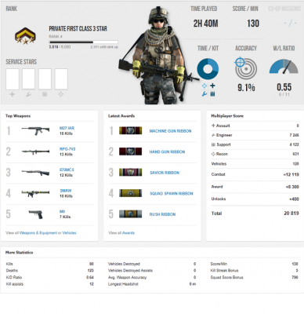Click the Machine Gun Ribbon image
This screenshot has height=314, width=304.
click(131, 130)
